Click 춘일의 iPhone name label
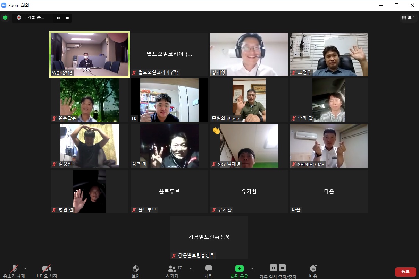The image size is (419, 279). [226, 119]
